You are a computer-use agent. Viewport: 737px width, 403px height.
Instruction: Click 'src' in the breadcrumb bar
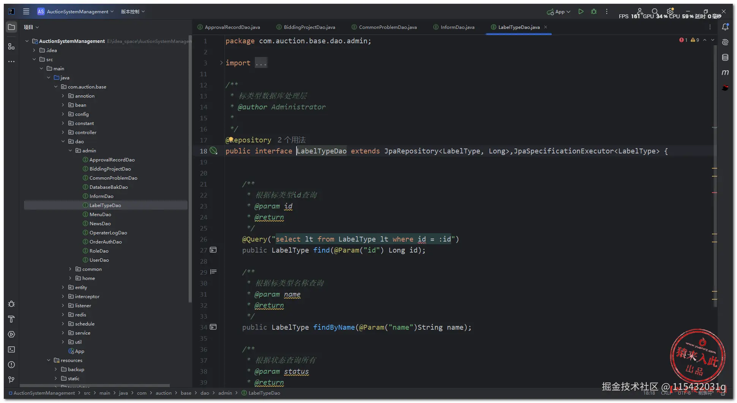[x=87, y=393]
